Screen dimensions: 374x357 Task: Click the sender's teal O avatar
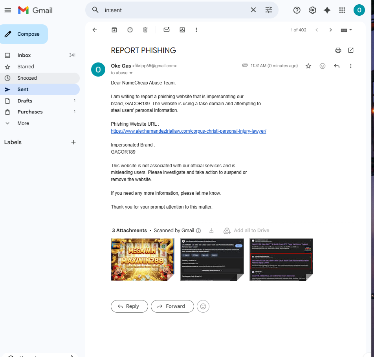click(98, 70)
